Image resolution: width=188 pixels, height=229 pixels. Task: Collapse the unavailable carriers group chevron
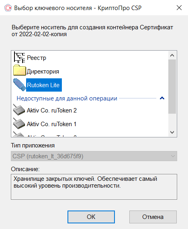pyautogui.click(x=162, y=98)
